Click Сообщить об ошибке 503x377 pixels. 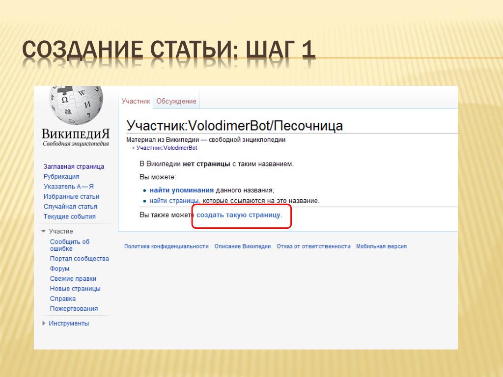[x=70, y=245]
